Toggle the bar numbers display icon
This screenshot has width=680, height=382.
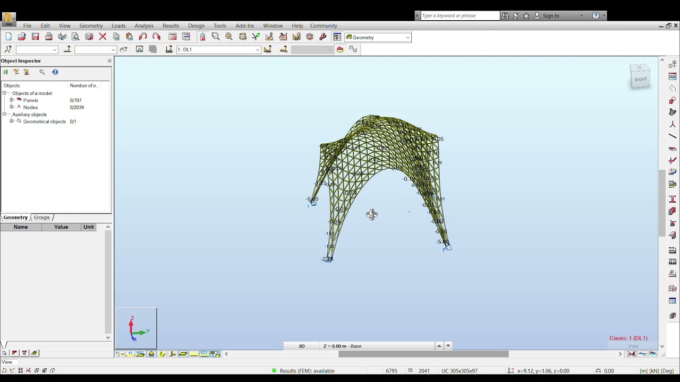[x=130, y=354]
